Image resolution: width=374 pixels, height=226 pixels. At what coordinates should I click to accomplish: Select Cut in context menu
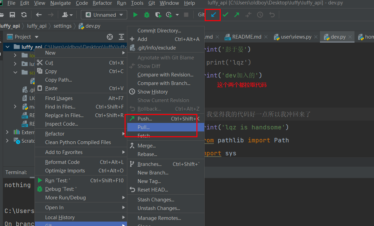point(81,63)
